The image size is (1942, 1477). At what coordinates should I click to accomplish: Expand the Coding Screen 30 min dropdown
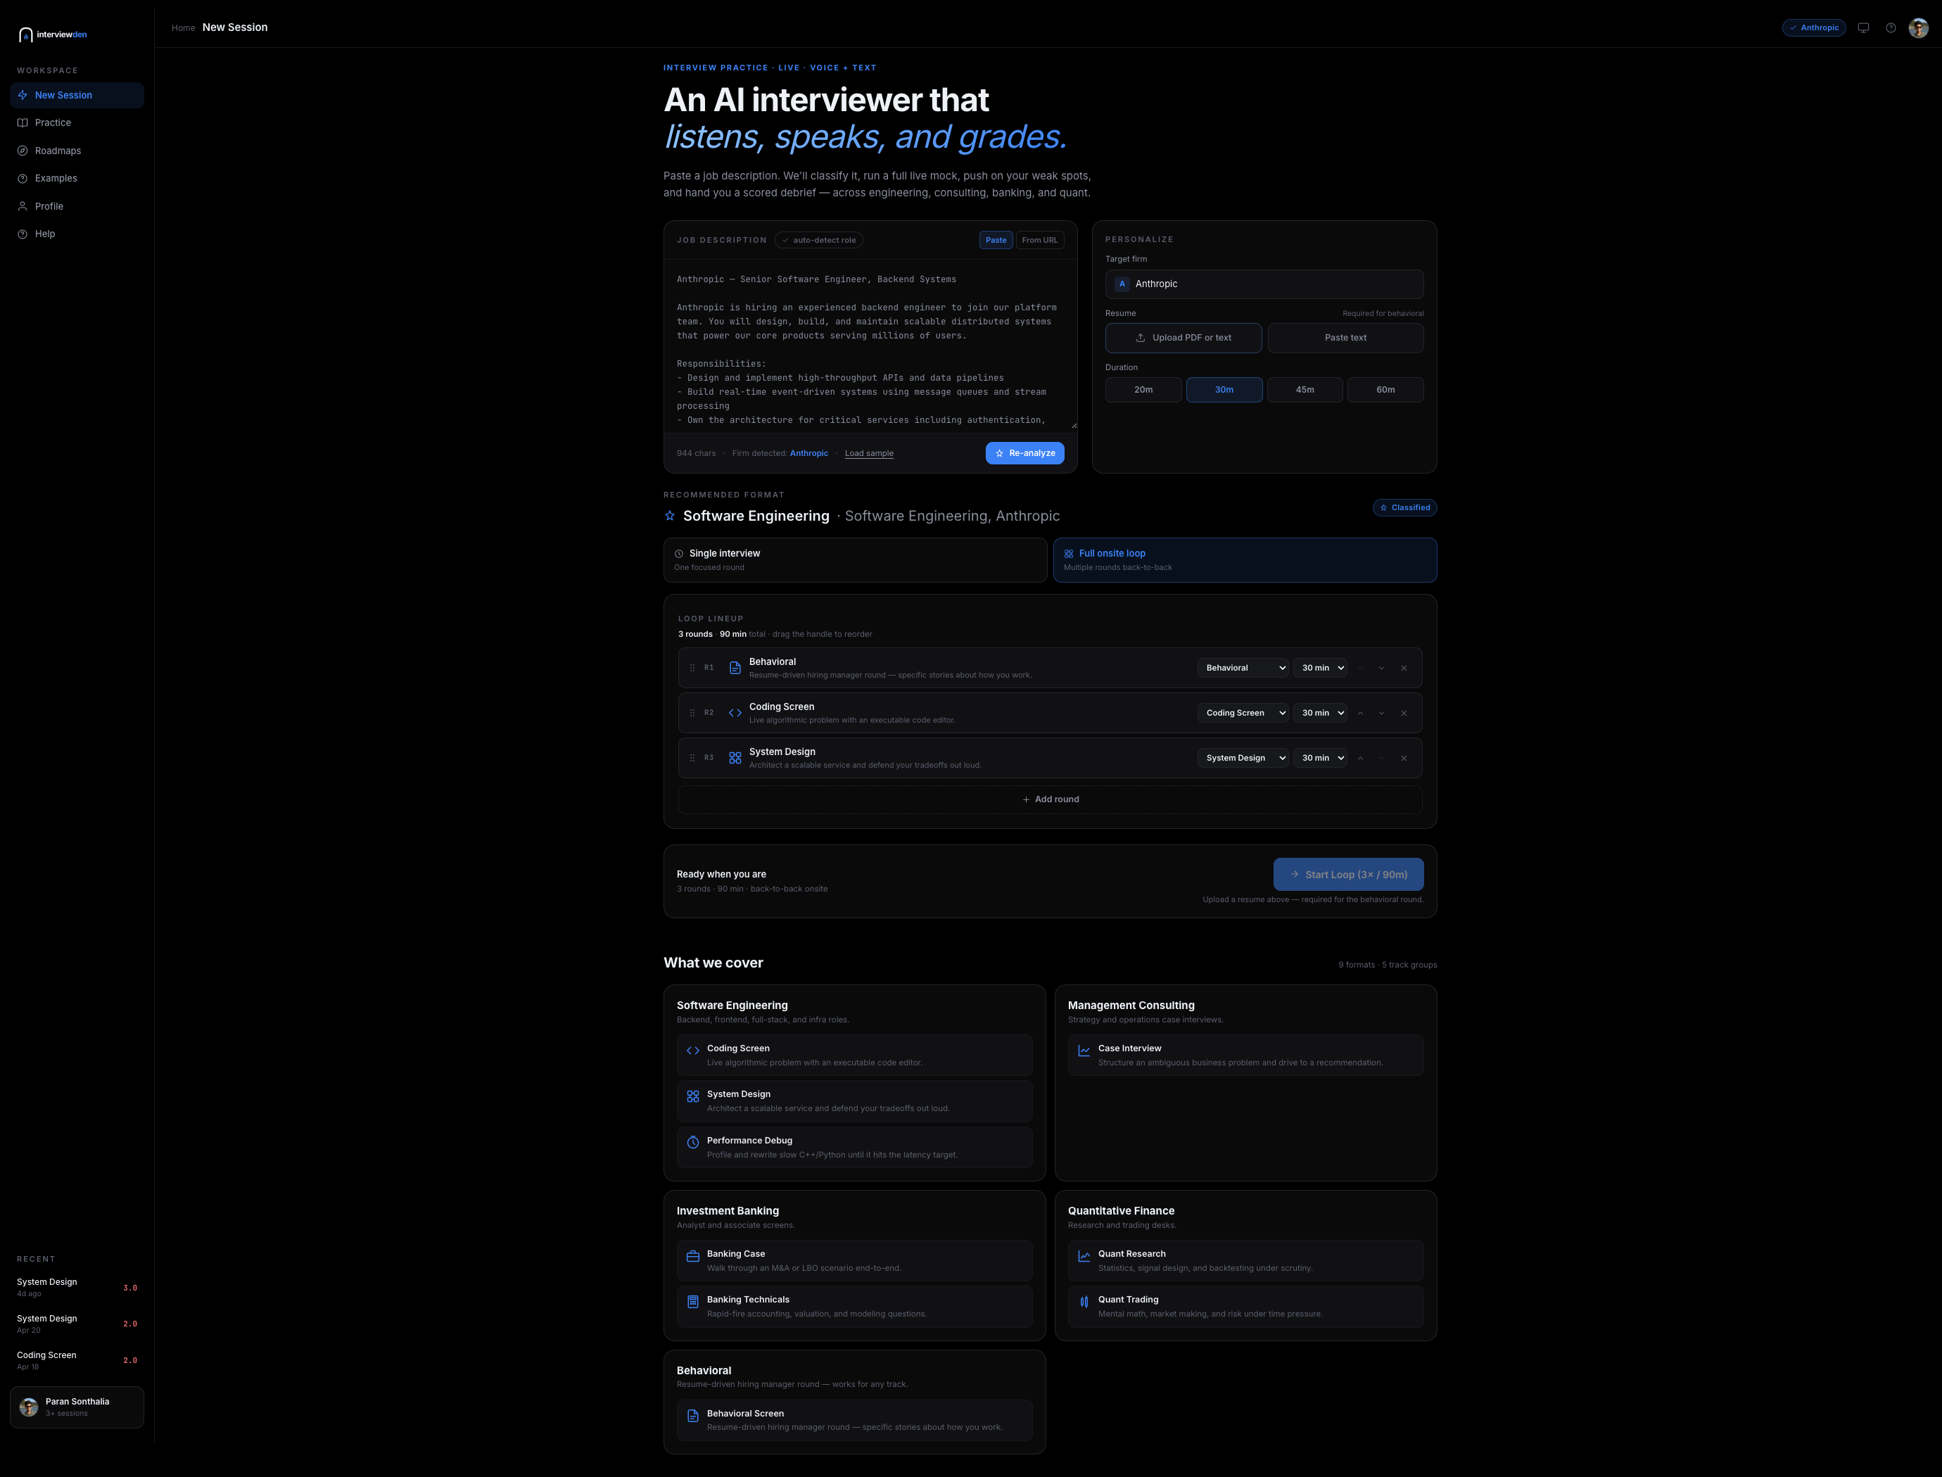[1319, 713]
